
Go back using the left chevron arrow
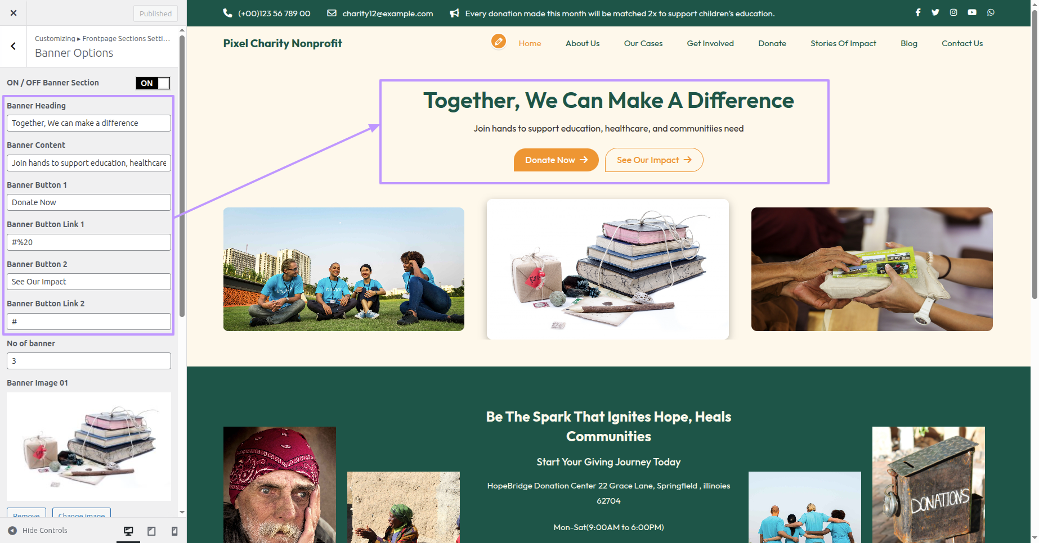(14, 46)
